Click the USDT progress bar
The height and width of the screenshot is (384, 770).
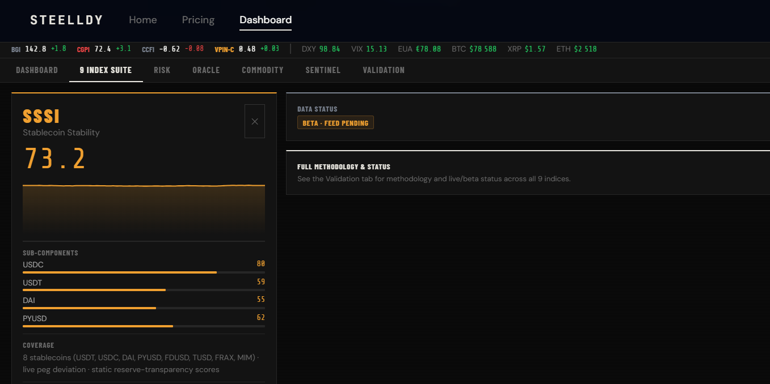tap(144, 290)
